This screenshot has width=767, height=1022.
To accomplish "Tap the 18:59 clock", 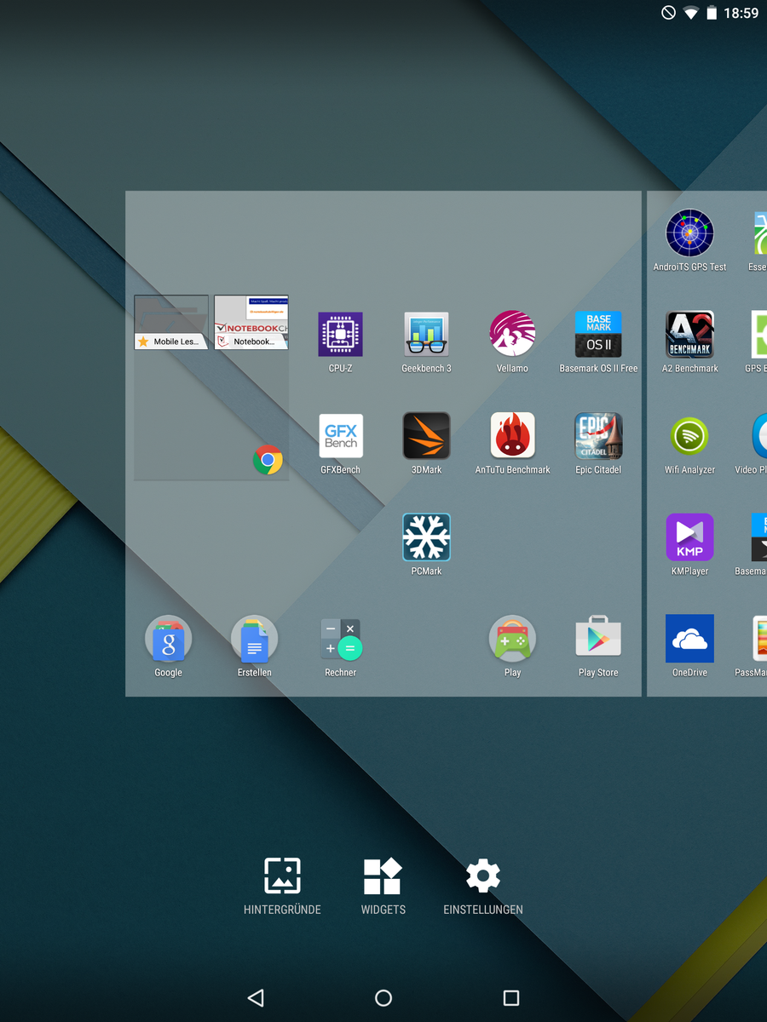I will point(741,13).
